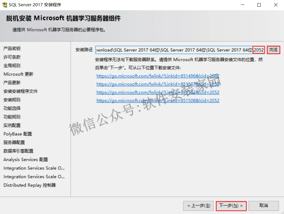Select 安装规则 step in sidebar
The height and width of the screenshot is (214, 284).
tap(12, 100)
